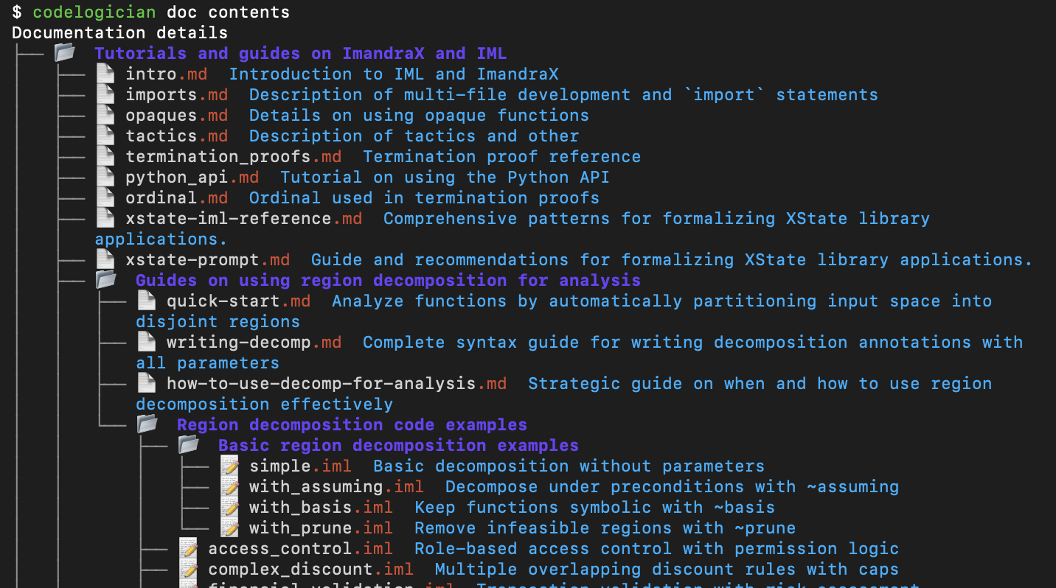Expand the Tutorials and guides on ImandraX tree

pyautogui.click(x=65, y=52)
